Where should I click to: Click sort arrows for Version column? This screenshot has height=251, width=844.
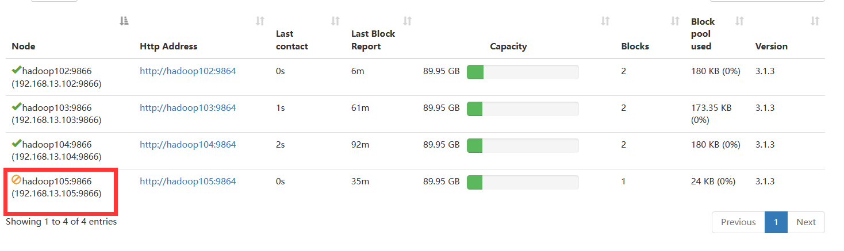(815, 21)
